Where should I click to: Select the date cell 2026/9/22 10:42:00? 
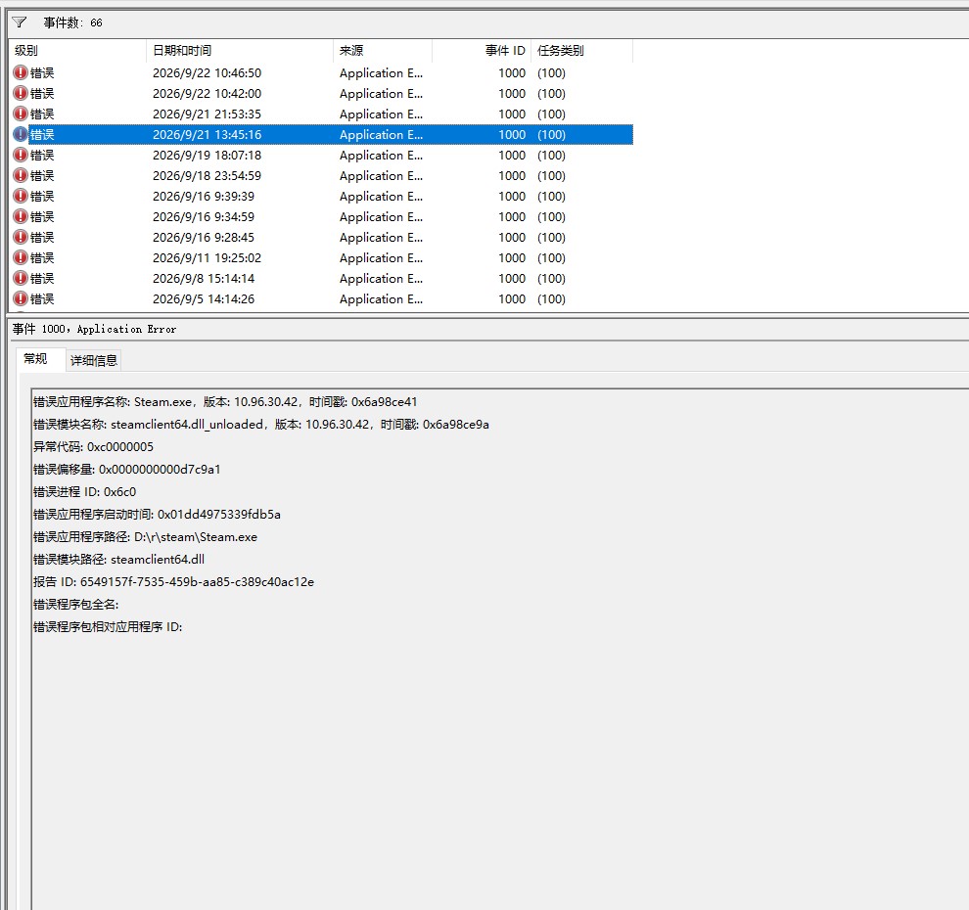pos(208,93)
